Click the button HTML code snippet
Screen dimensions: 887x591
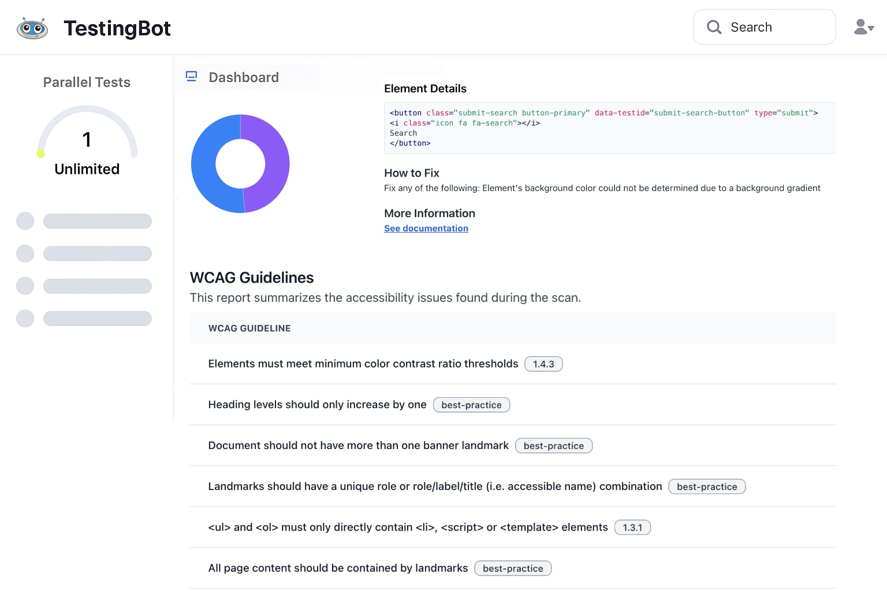[610, 128]
